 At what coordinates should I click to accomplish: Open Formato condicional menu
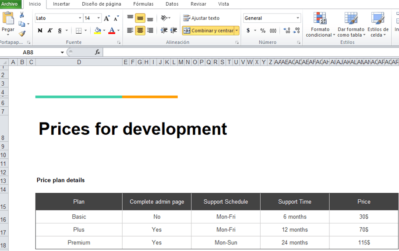[x=320, y=25]
